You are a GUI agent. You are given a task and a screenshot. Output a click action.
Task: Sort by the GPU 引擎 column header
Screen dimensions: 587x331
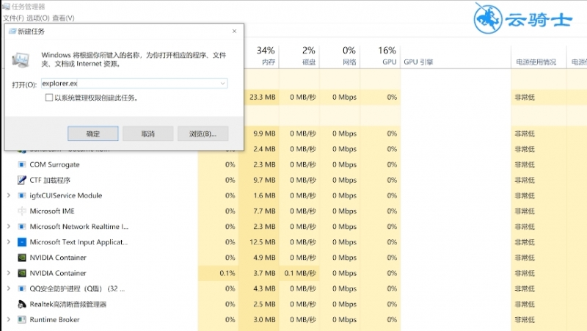point(456,57)
